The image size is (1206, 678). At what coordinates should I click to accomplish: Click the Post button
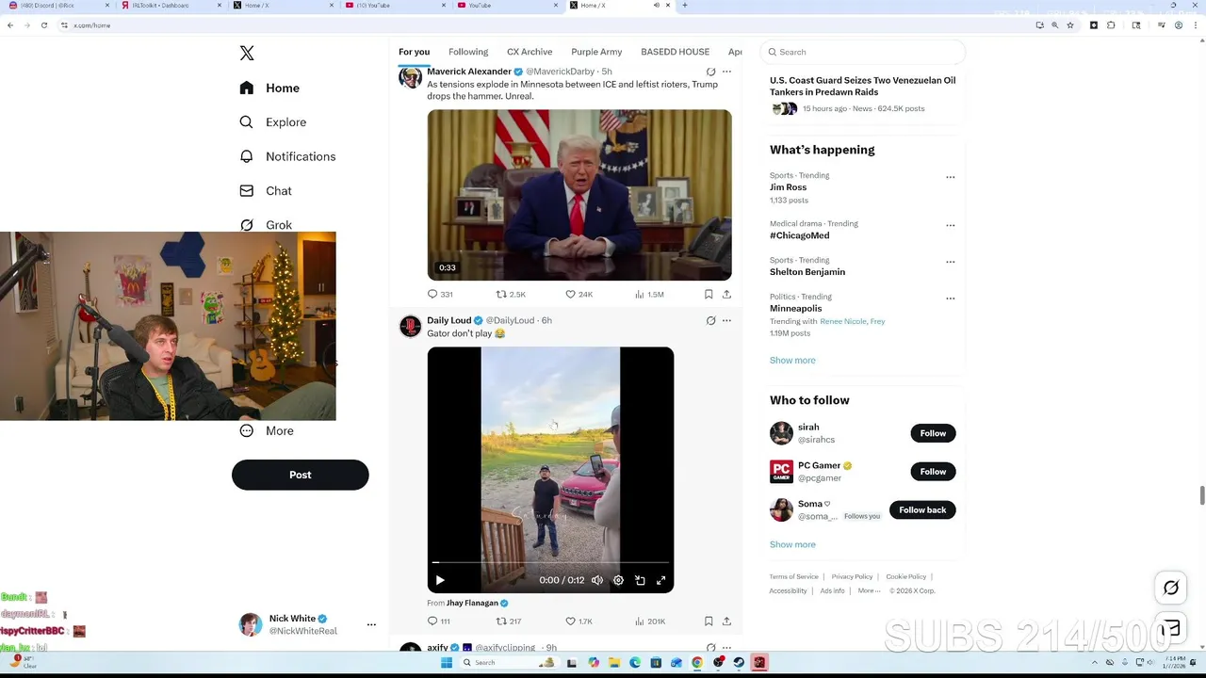pyautogui.click(x=300, y=475)
